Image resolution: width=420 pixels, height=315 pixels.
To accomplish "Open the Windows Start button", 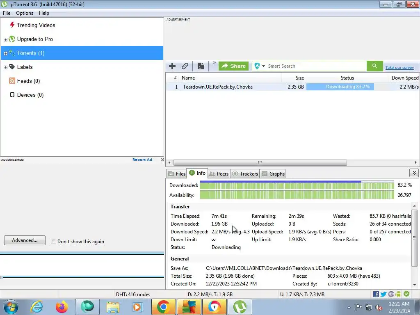I will coord(11,307).
